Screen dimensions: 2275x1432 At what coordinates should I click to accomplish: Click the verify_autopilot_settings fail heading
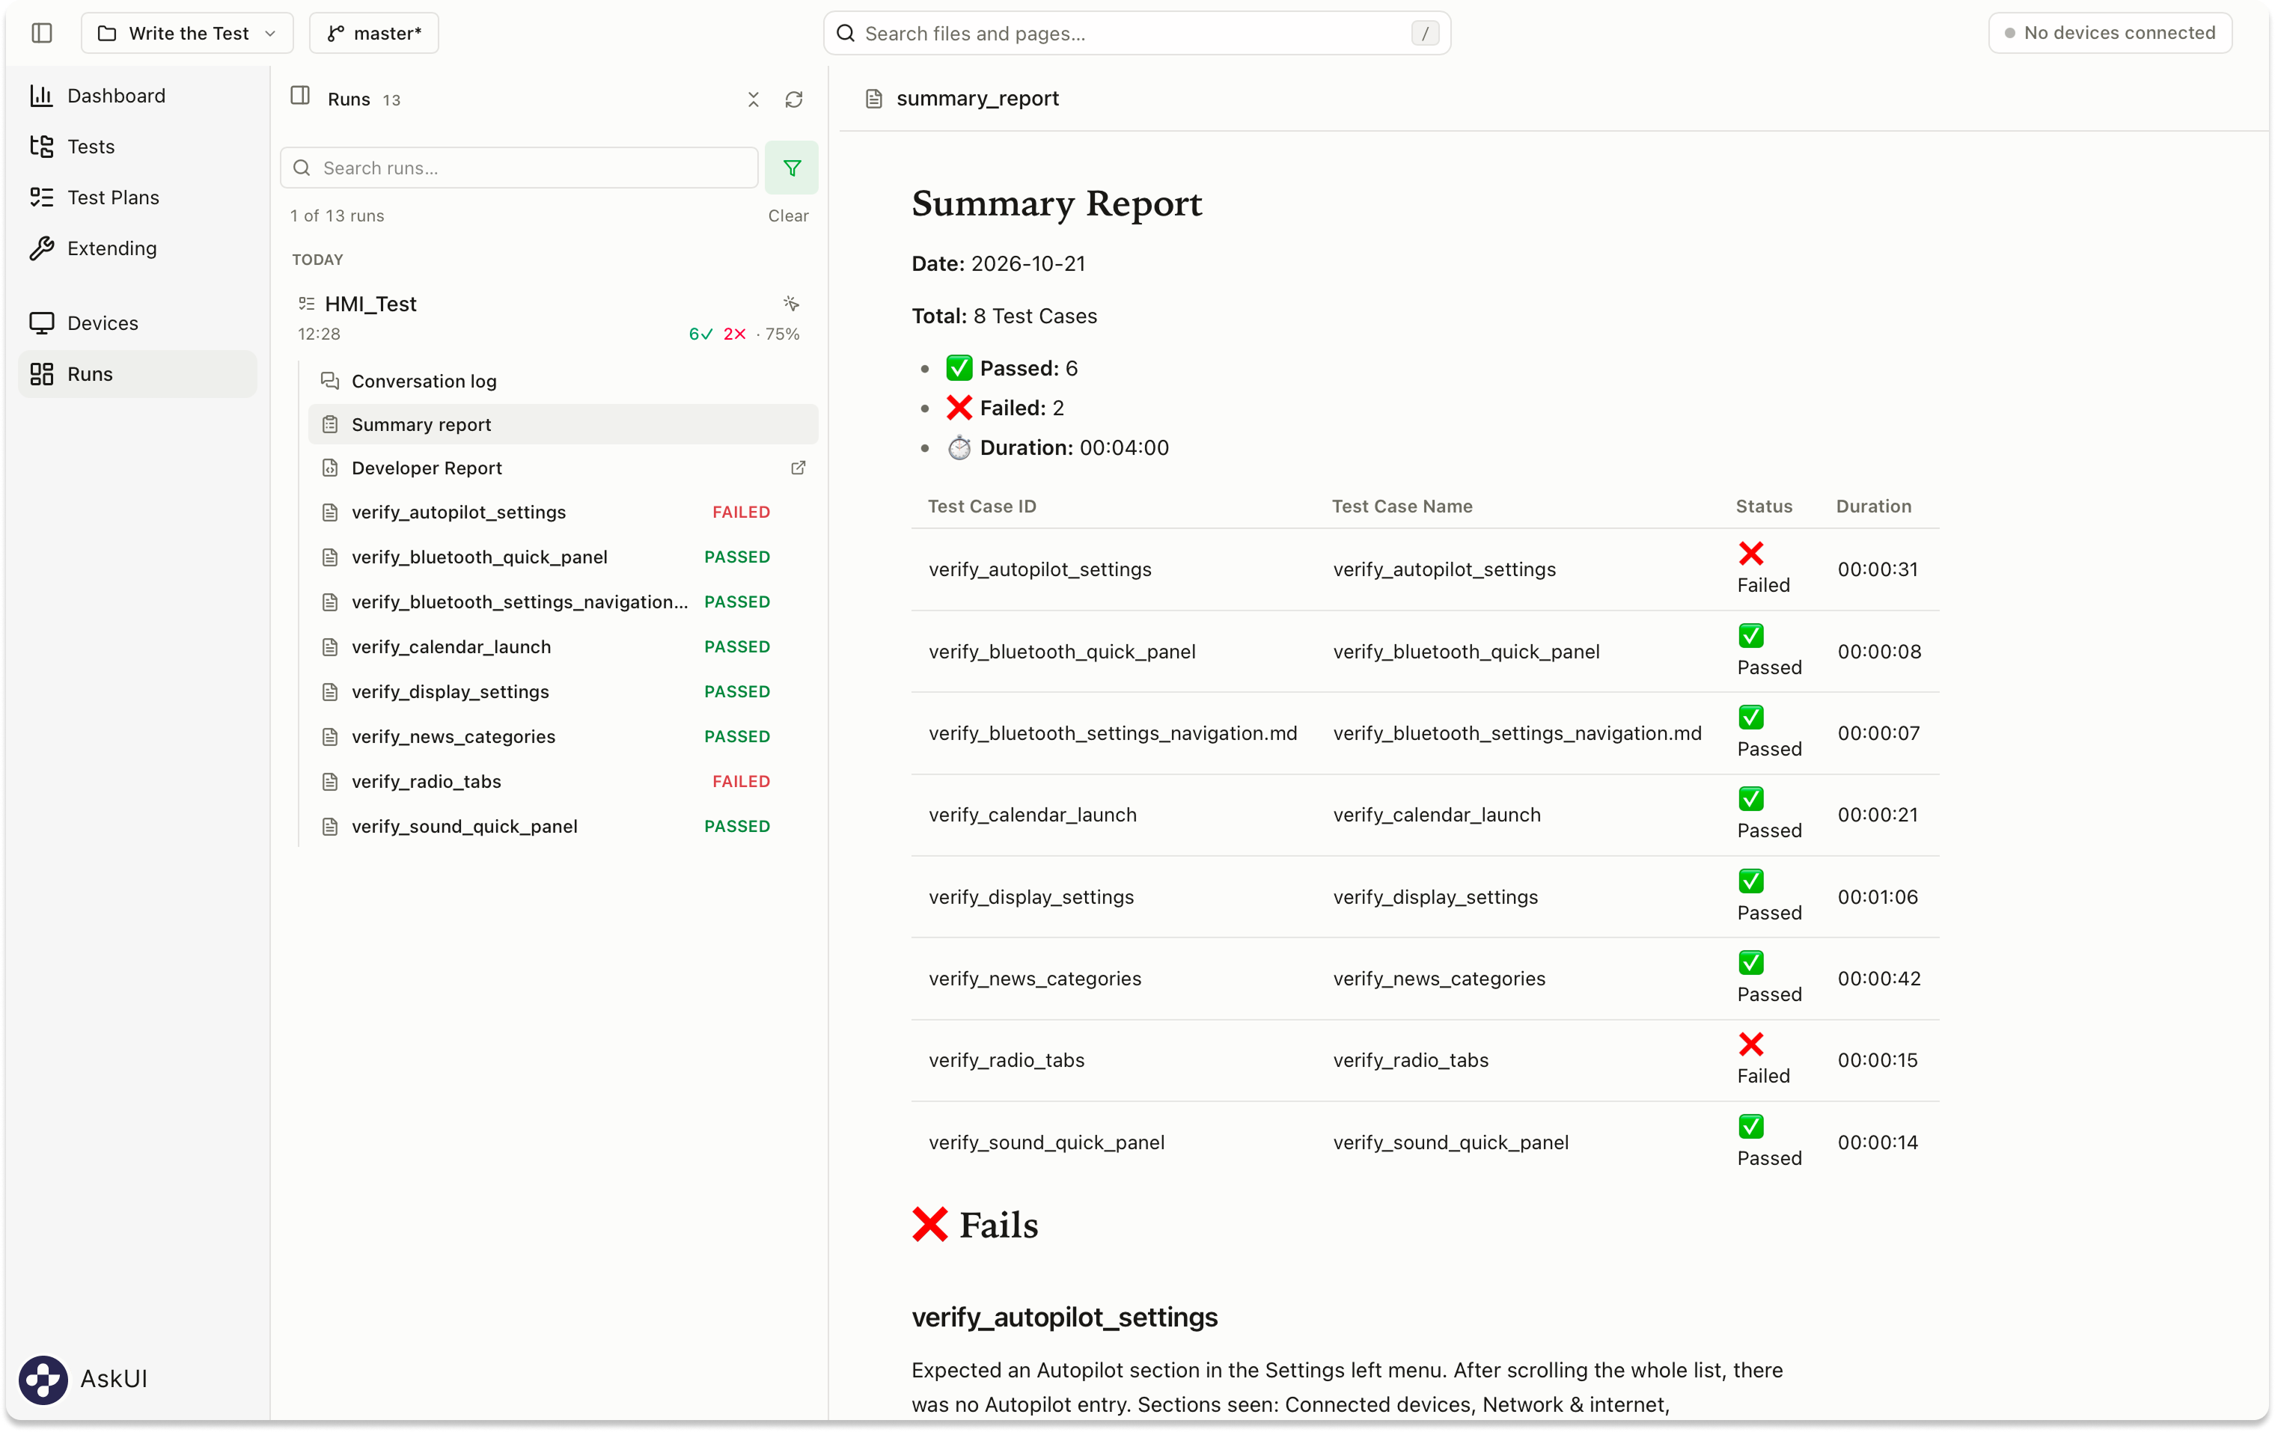pyautogui.click(x=1065, y=1318)
